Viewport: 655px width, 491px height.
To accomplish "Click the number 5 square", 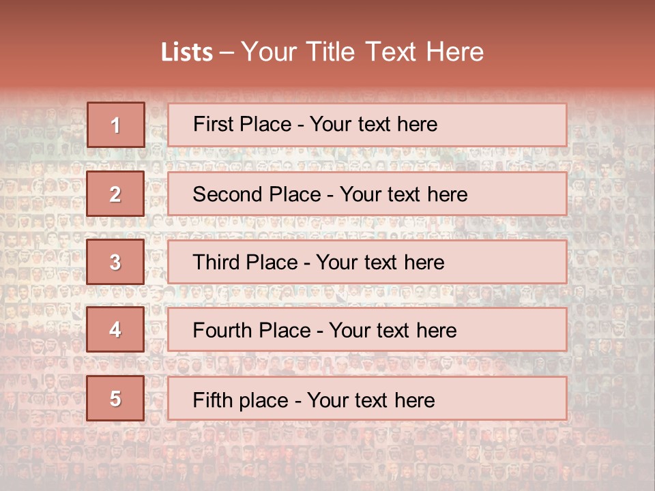I will coord(115,398).
